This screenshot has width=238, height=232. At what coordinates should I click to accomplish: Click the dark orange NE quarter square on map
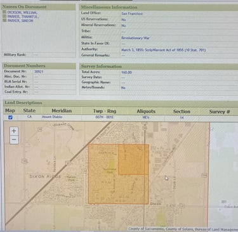pos(133,160)
